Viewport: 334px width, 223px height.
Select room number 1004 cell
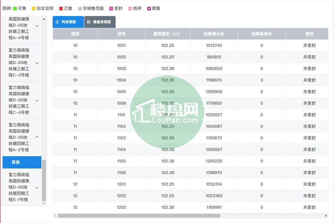click(121, 80)
